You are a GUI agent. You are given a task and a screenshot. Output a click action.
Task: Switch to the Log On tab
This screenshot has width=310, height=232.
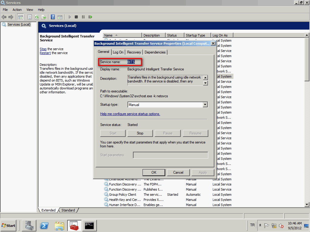point(118,52)
